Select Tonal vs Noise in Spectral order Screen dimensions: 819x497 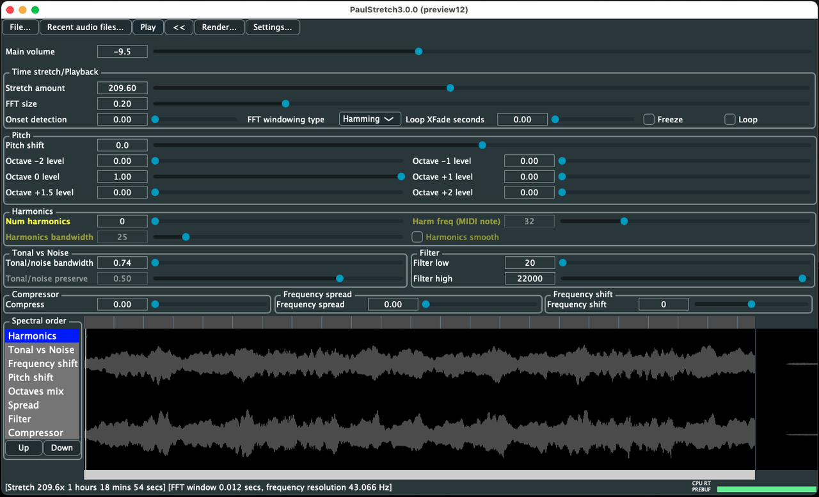pos(42,350)
